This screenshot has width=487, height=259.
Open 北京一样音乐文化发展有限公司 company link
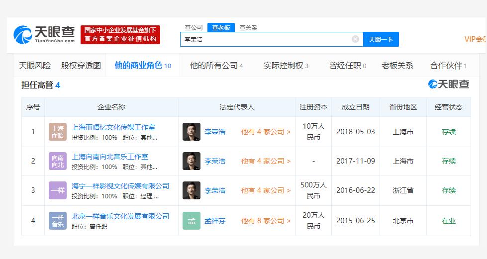[120, 216]
